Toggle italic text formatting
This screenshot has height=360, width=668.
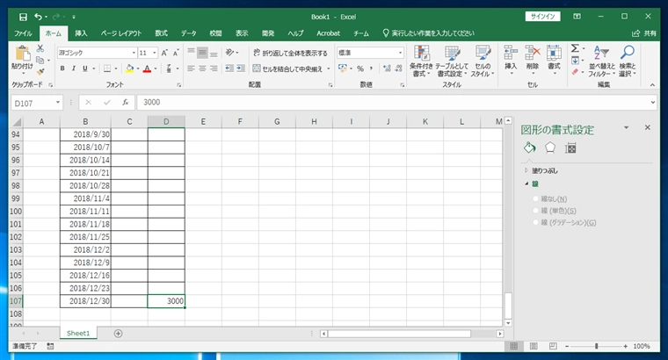75,68
